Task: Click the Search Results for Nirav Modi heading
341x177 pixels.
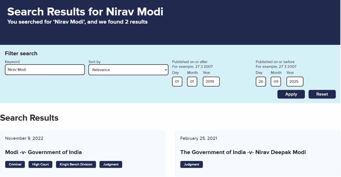Action: [85, 11]
